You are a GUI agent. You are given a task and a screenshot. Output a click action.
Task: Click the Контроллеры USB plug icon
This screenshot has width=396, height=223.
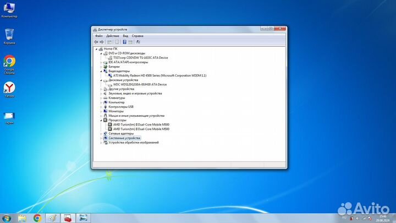coord(105,107)
